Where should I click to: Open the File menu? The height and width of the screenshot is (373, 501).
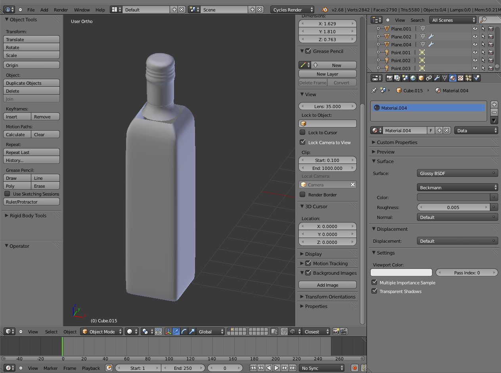pos(31,10)
